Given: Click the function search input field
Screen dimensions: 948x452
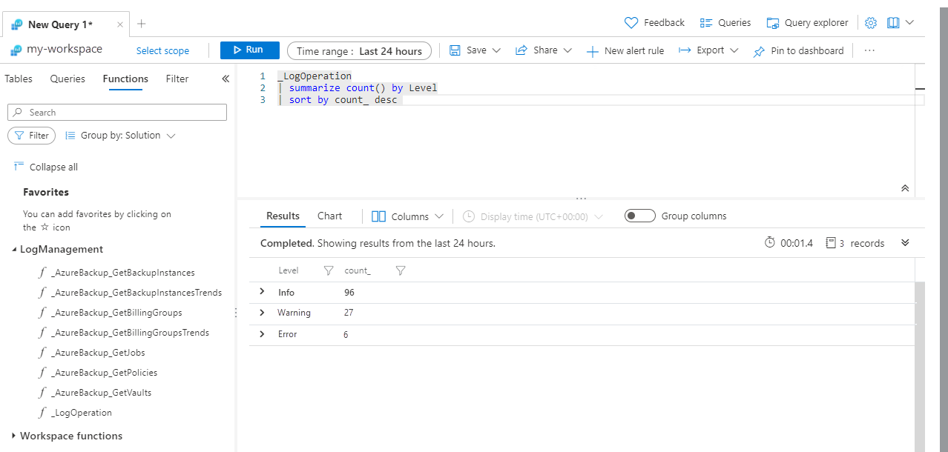Looking at the screenshot, I should pyautogui.click(x=117, y=113).
